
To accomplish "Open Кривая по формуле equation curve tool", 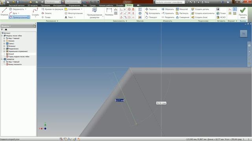I will point(52,9).
